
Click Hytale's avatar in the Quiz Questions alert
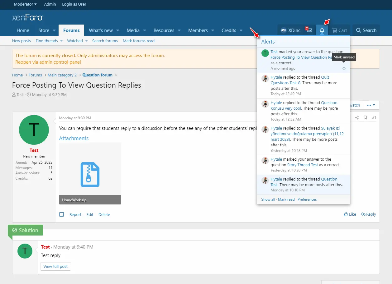[265, 79]
